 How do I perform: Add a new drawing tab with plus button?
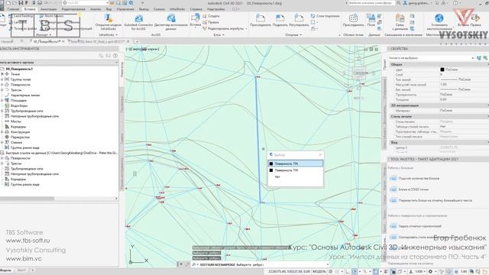pyautogui.click(x=137, y=41)
